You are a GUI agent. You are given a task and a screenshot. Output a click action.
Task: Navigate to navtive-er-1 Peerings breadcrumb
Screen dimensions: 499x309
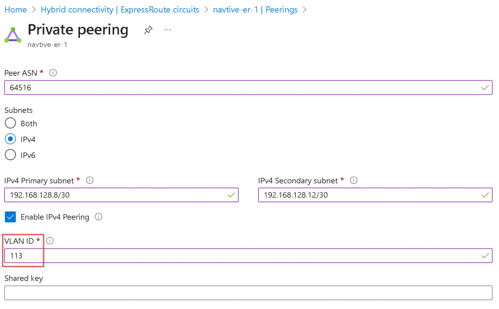255,10
